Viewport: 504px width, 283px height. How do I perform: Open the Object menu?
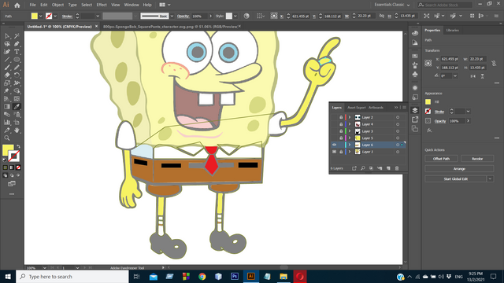[57, 5]
